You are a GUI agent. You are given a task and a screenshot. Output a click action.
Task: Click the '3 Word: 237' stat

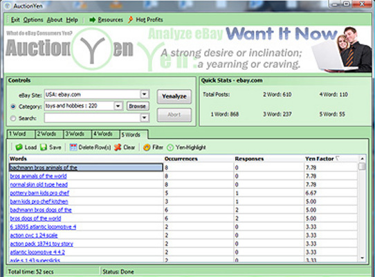click(x=277, y=114)
